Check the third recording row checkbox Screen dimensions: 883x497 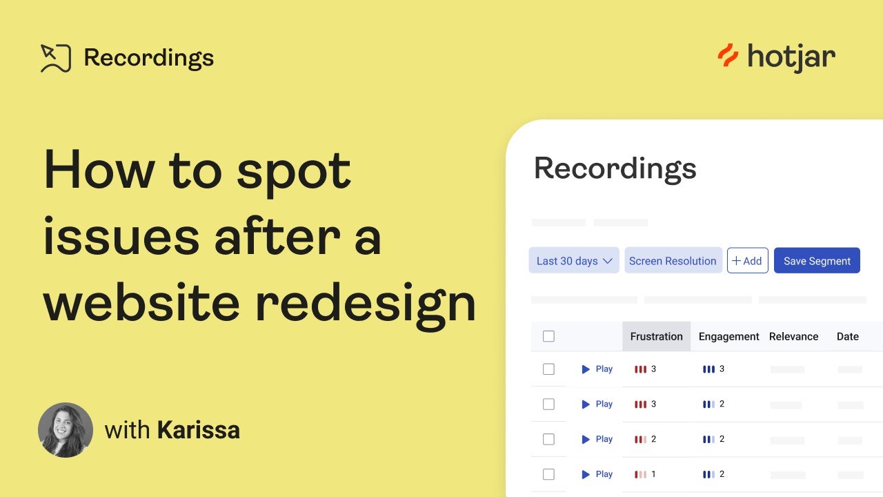coord(548,439)
